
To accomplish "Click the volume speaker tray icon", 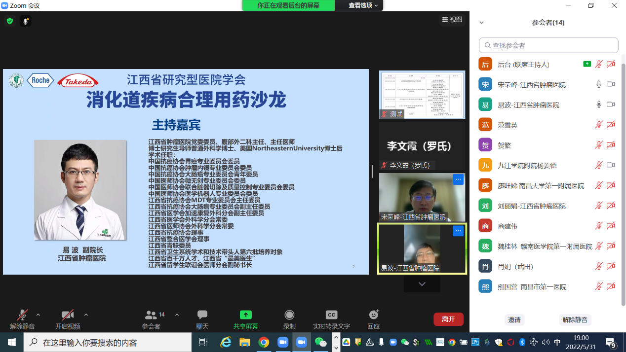I will point(546,342).
